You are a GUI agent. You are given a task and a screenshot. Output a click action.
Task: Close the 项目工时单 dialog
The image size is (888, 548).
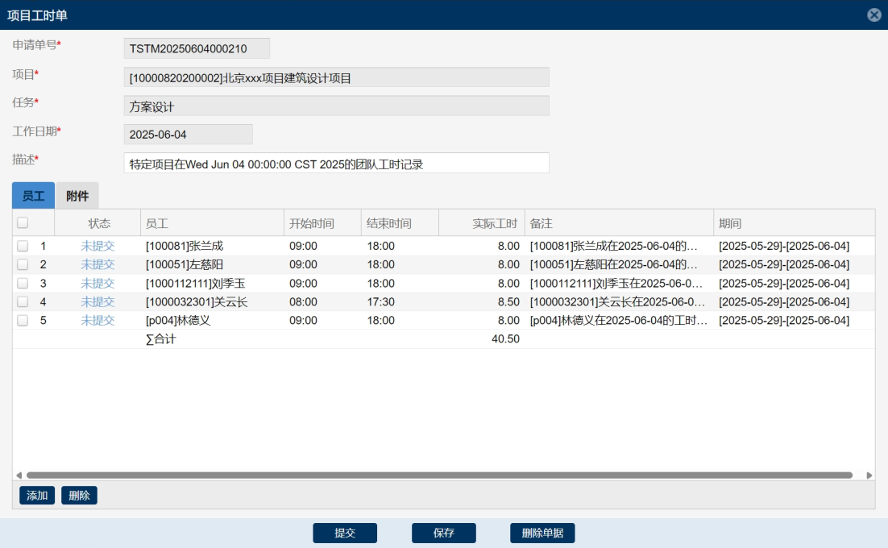873,15
